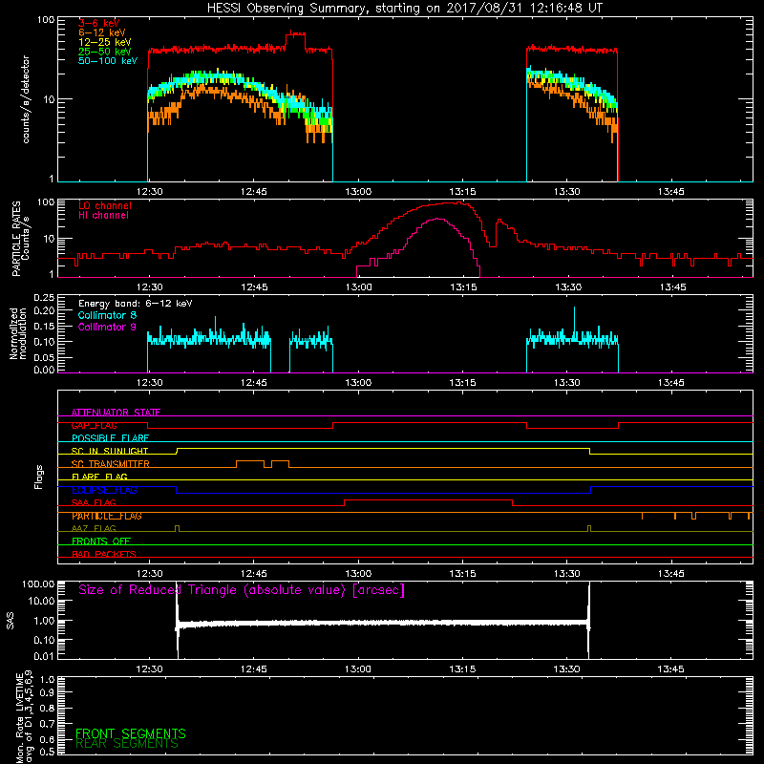Click the raised SC_IN_SUNLIGHT segment
Screen dimensions: 764x764
click(x=383, y=448)
